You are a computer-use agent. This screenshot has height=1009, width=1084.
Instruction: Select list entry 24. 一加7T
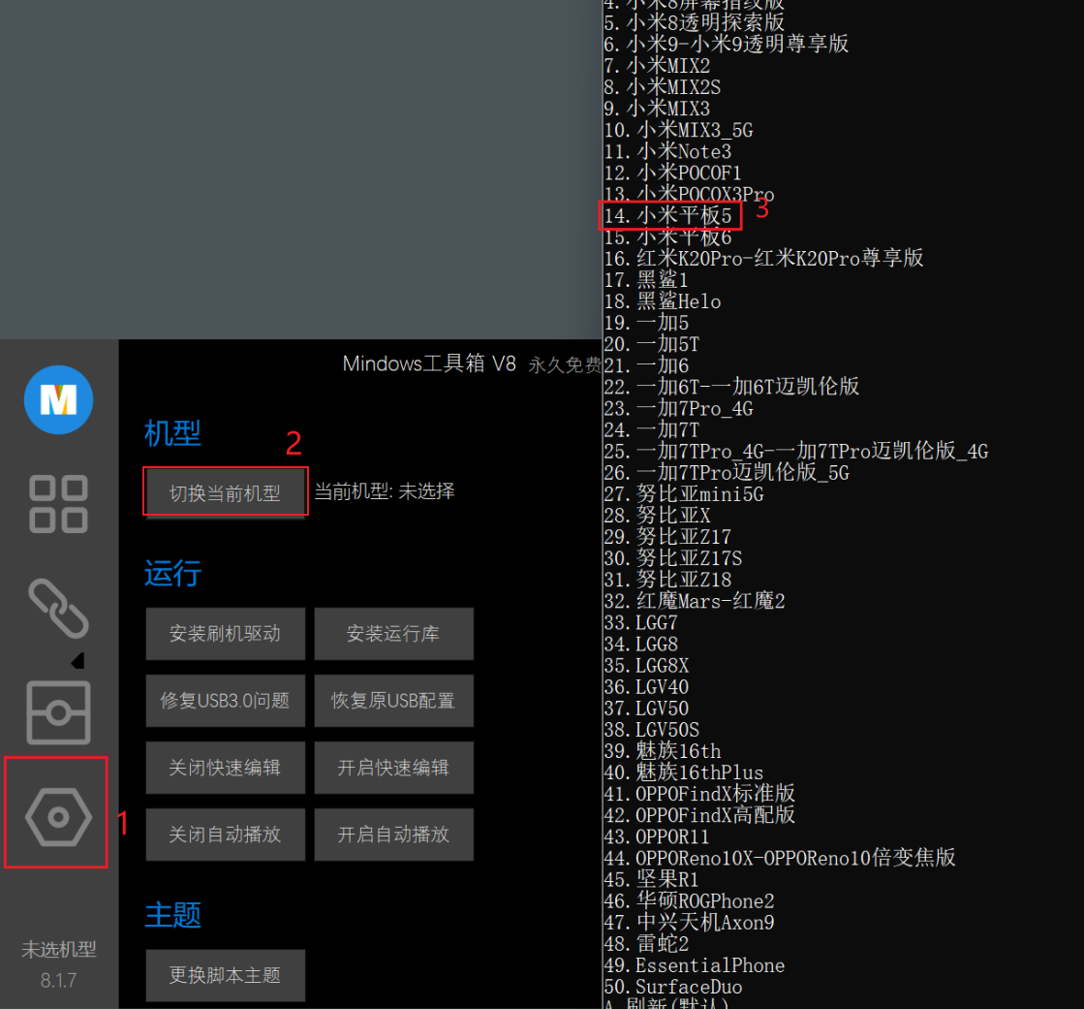[x=652, y=430]
